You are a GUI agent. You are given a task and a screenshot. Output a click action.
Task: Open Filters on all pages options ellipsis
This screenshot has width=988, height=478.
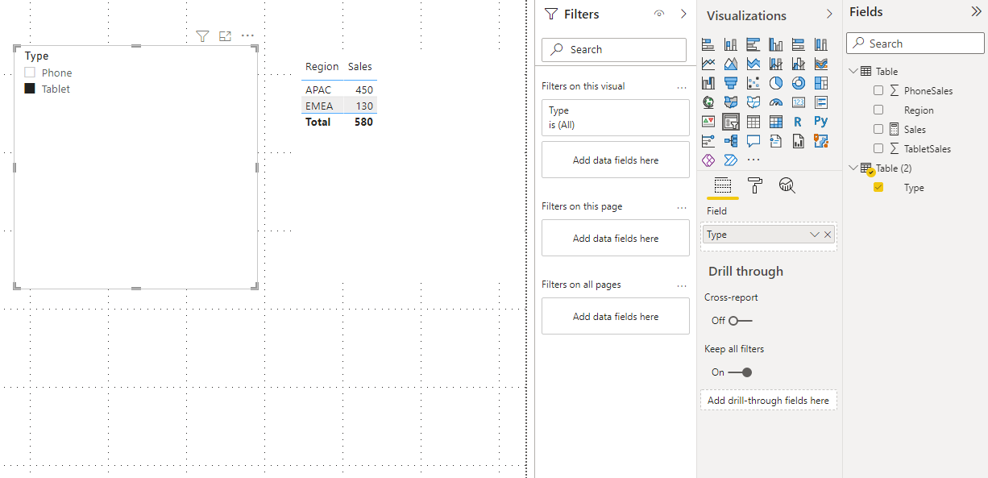click(x=682, y=285)
